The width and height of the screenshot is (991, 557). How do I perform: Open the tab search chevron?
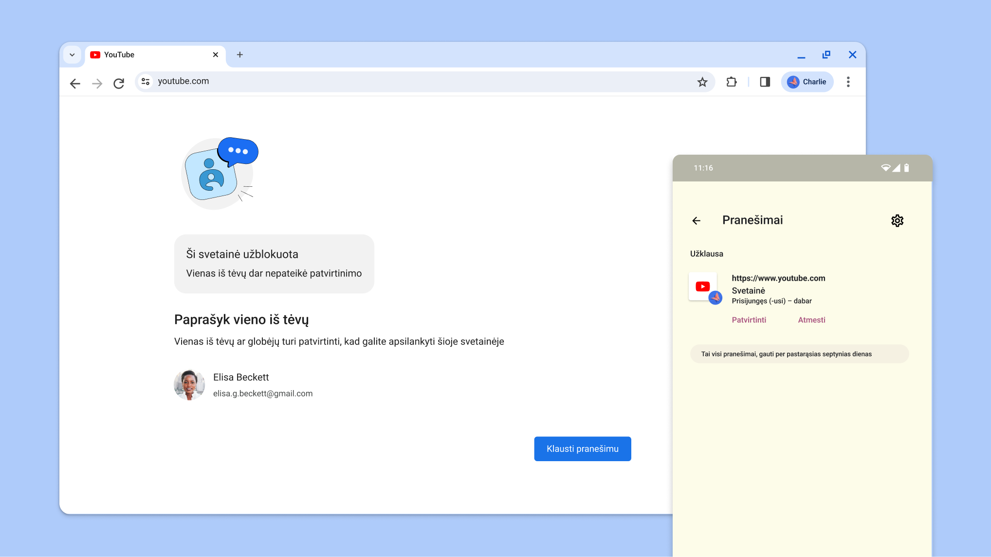point(72,54)
